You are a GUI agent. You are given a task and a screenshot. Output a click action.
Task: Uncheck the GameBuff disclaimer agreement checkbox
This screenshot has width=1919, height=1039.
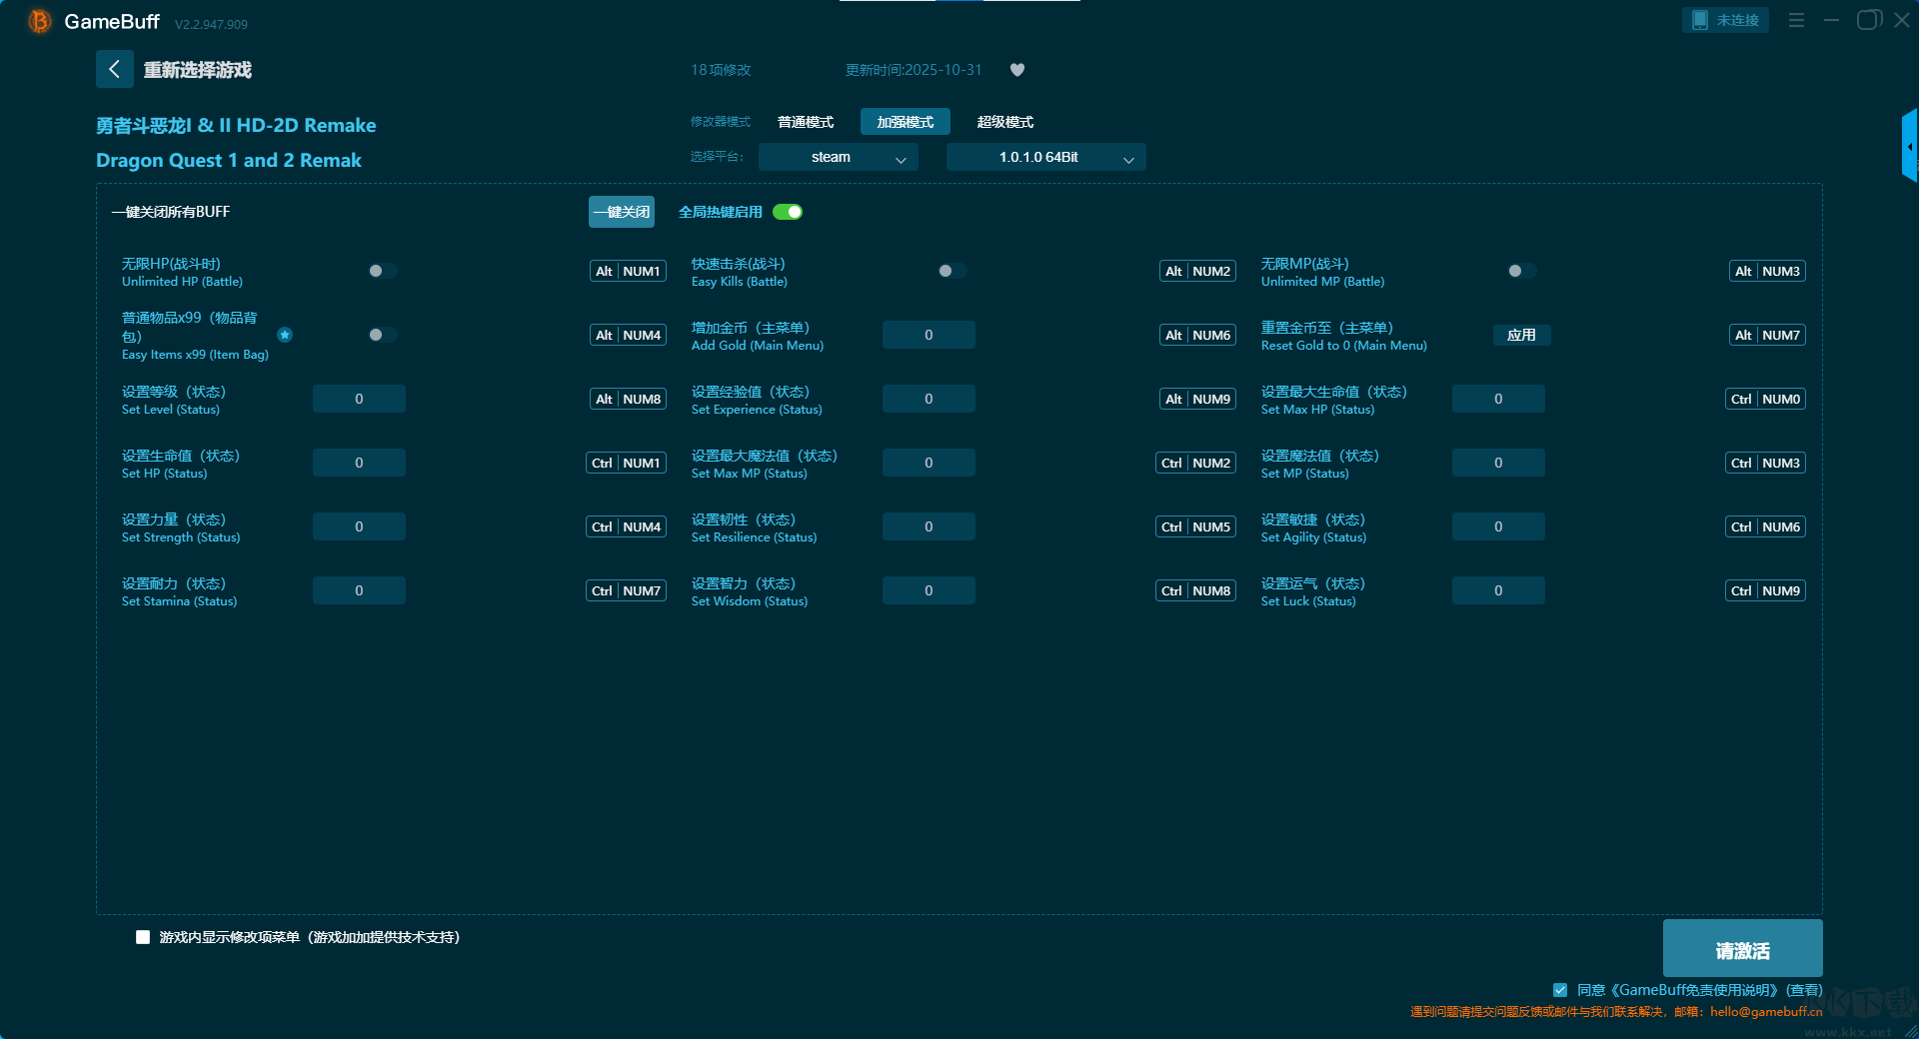tap(1560, 990)
